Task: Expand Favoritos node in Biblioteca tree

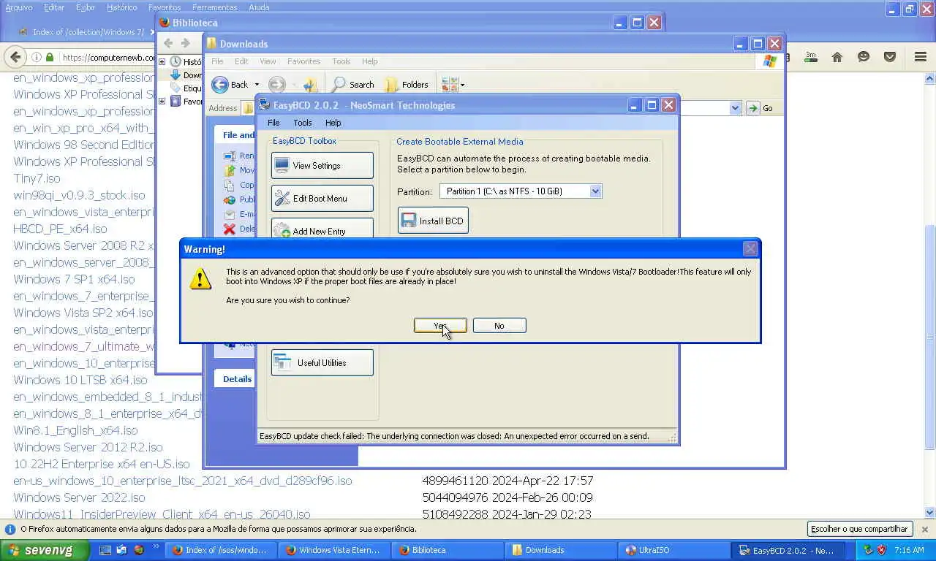Action: pos(162,101)
